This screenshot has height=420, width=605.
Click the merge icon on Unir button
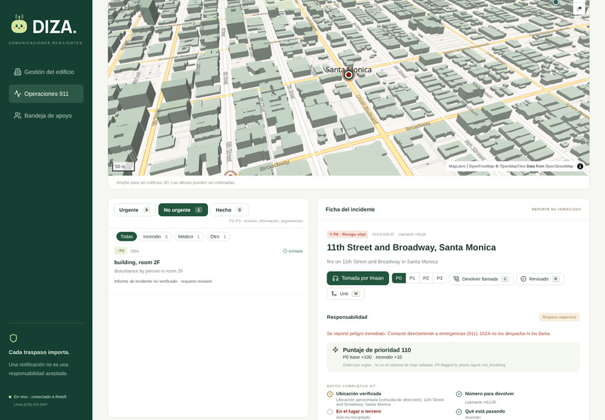(334, 294)
